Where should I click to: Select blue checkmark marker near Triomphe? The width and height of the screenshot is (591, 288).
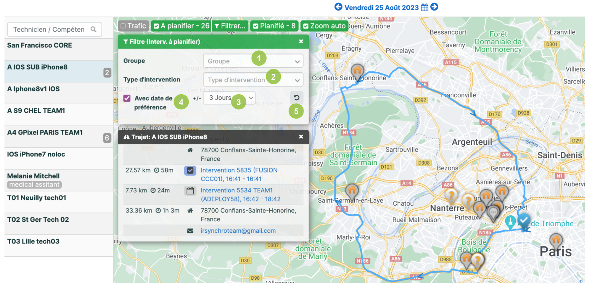[x=524, y=221]
